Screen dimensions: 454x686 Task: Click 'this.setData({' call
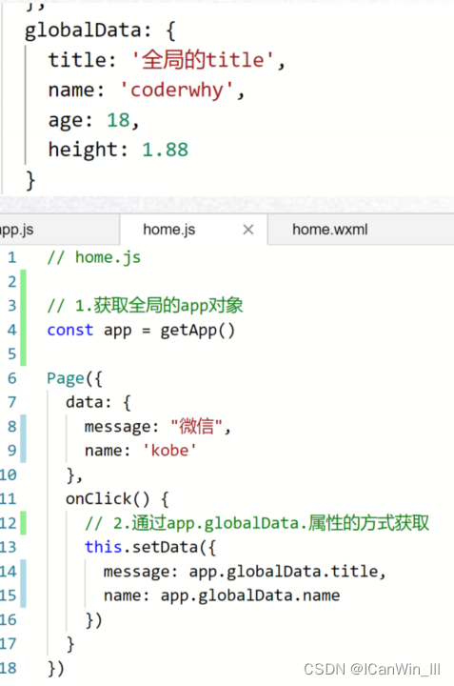tap(150, 547)
